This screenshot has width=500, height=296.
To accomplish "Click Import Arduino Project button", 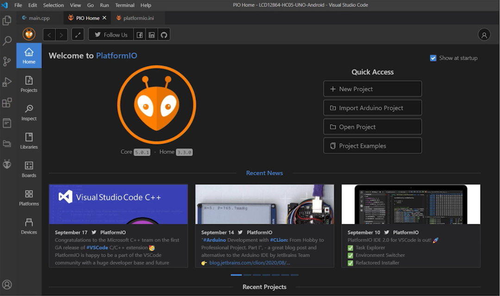I will click(372, 108).
